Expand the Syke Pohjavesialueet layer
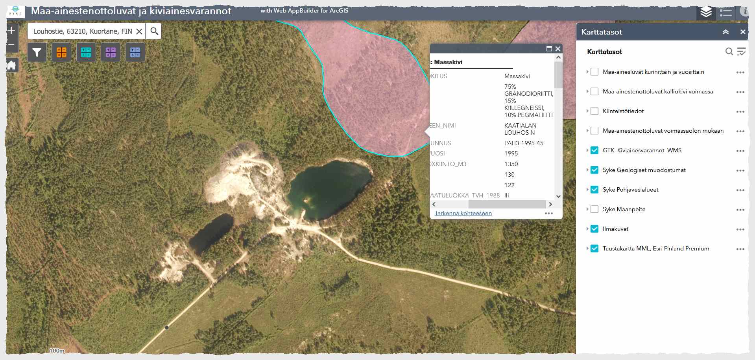The image size is (755, 360). coord(587,190)
